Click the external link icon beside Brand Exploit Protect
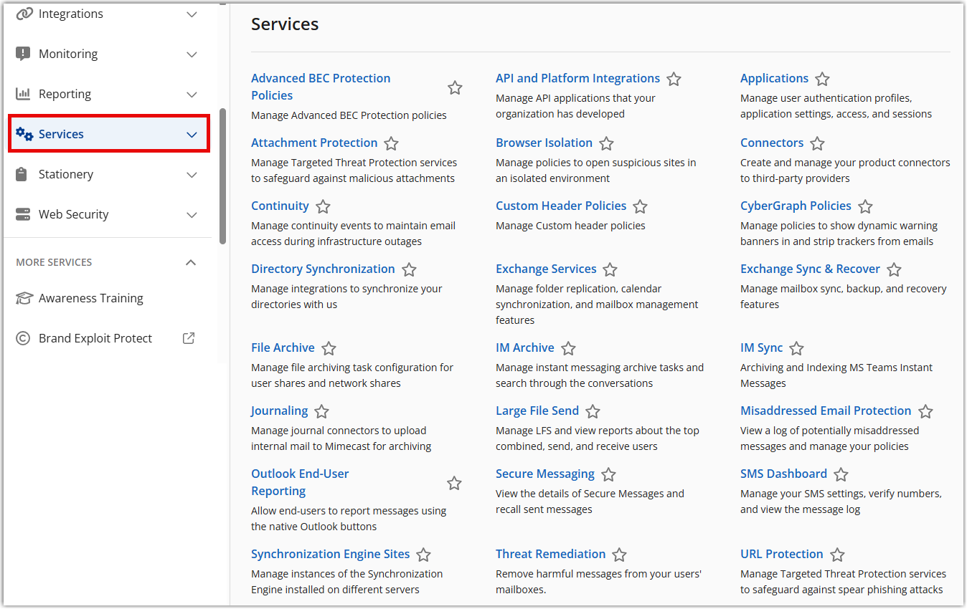Viewport: 967px width, 609px height. coord(189,338)
